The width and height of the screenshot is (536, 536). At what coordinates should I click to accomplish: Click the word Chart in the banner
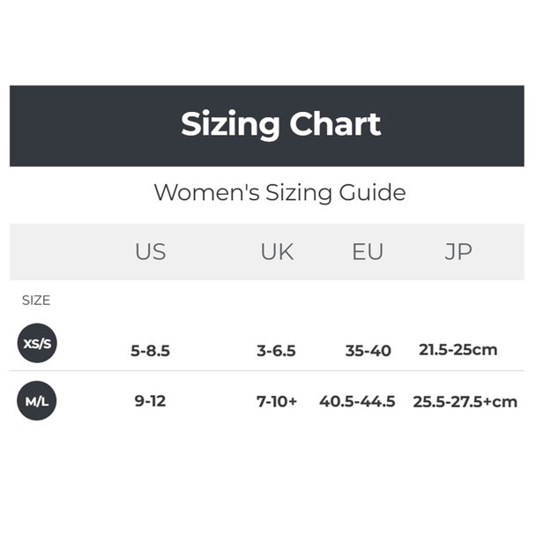click(x=335, y=123)
